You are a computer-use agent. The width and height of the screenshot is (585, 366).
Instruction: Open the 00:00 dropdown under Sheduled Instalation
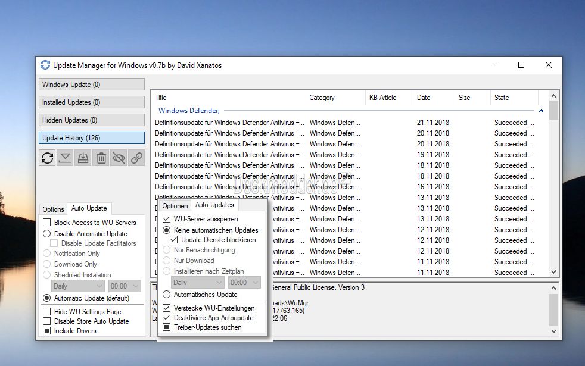(125, 286)
